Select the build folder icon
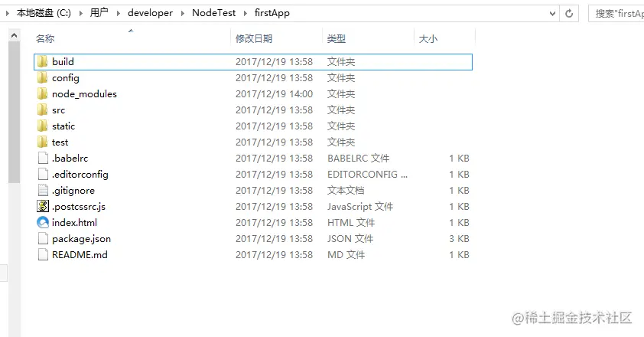The width and height of the screenshot is (644, 337). [x=42, y=62]
